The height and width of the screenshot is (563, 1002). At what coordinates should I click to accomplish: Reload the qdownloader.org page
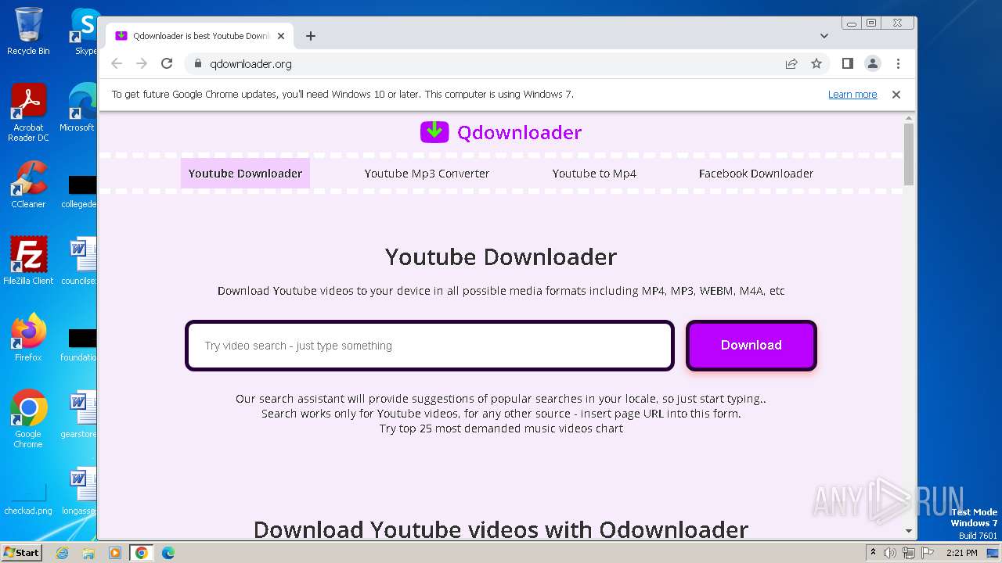[x=167, y=63]
